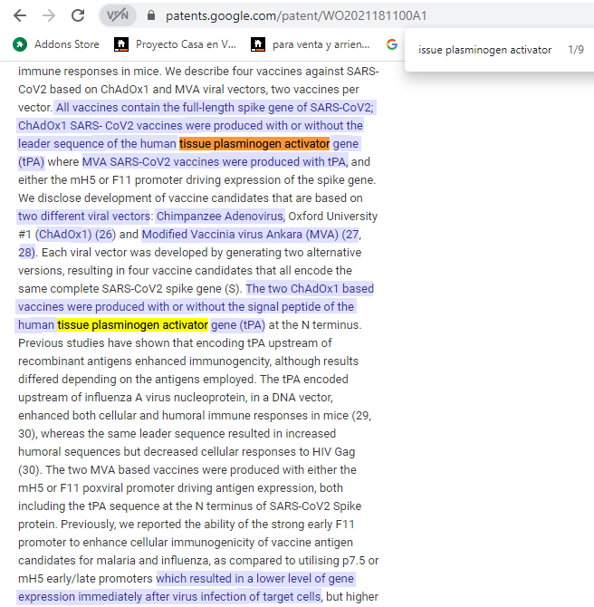
Task: Click the Google G bookmark icon
Action: click(x=391, y=43)
